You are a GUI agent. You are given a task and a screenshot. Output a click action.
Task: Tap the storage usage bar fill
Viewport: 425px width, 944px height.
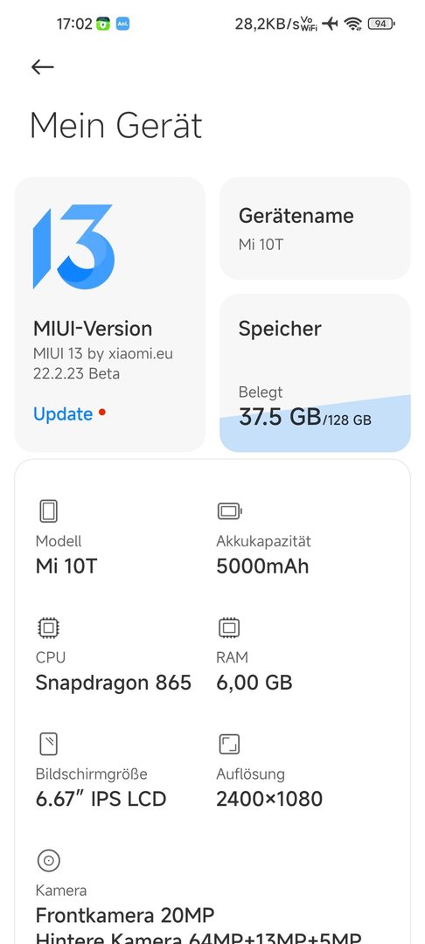click(315, 425)
